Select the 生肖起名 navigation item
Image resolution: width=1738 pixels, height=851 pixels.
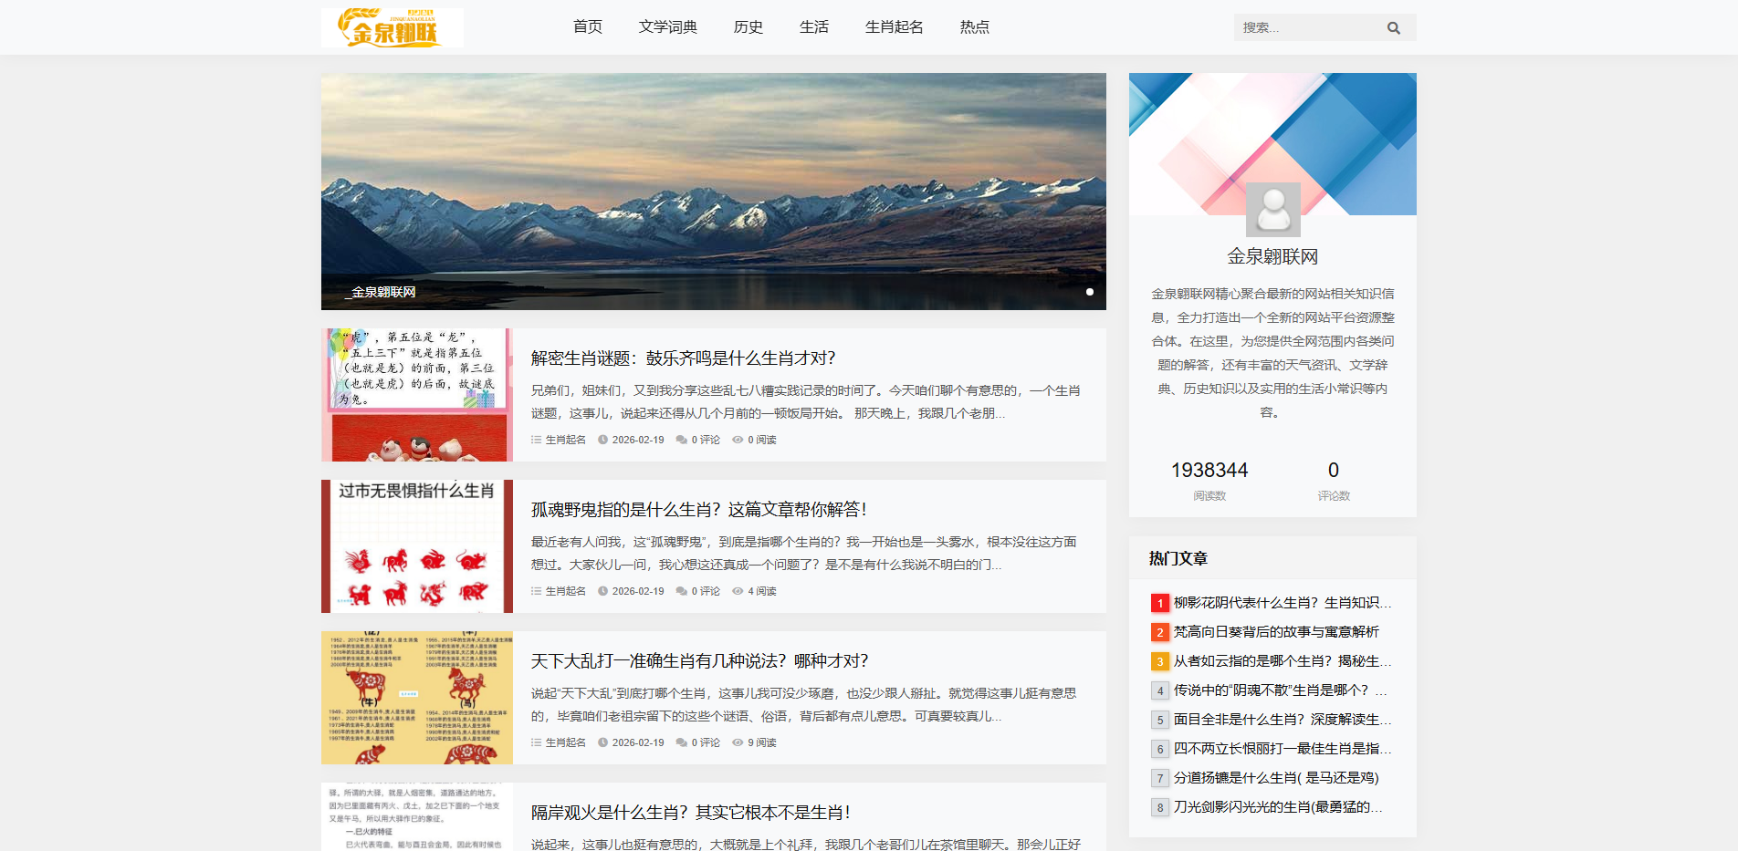[893, 27]
